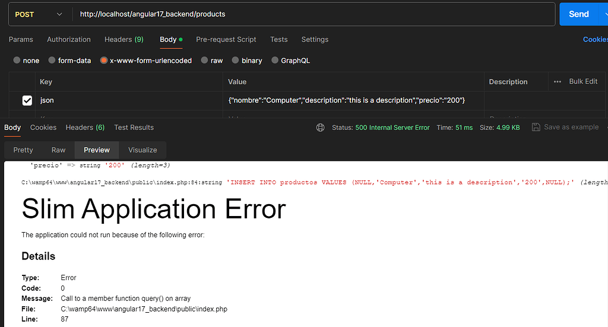Open the Cookies link at right
Image resolution: width=608 pixels, height=327 pixels.
point(595,40)
